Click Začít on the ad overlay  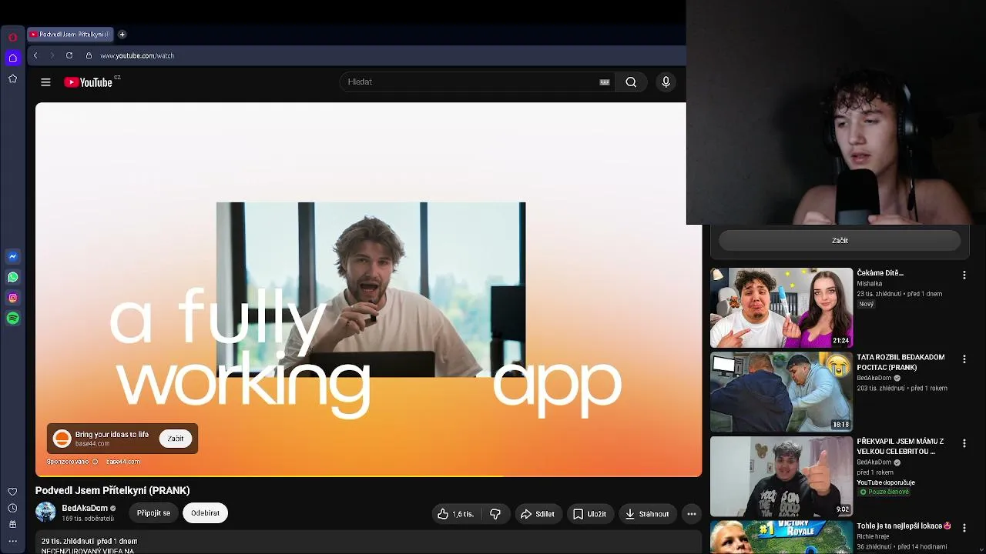tap(176, 439)
